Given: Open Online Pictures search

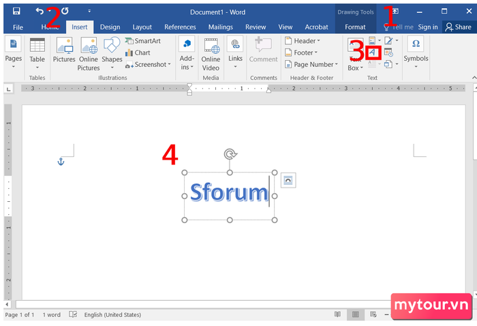Looking at the screenshot, I should click(89, 54).
